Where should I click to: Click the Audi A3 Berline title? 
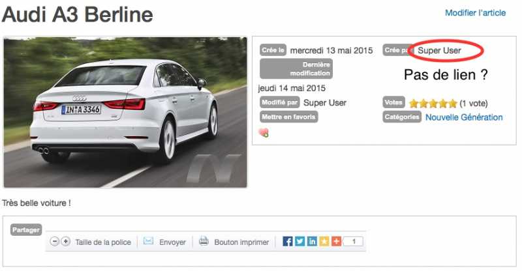coord(77,14)
